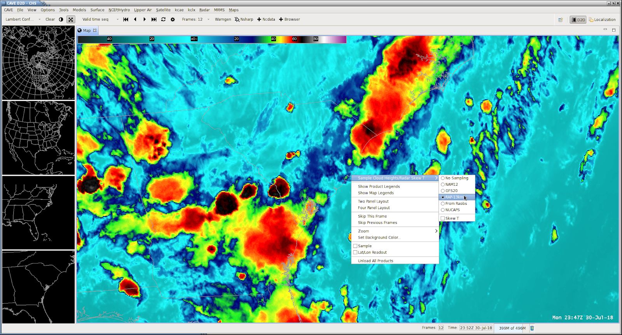Open the Ncdata panel
Image resolution: width=622 pixels, height=335 pixels.
pyautogui.click(x=266, y=19)
